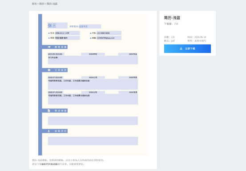Click the triangle icon before 手机

tap(91, 33)
